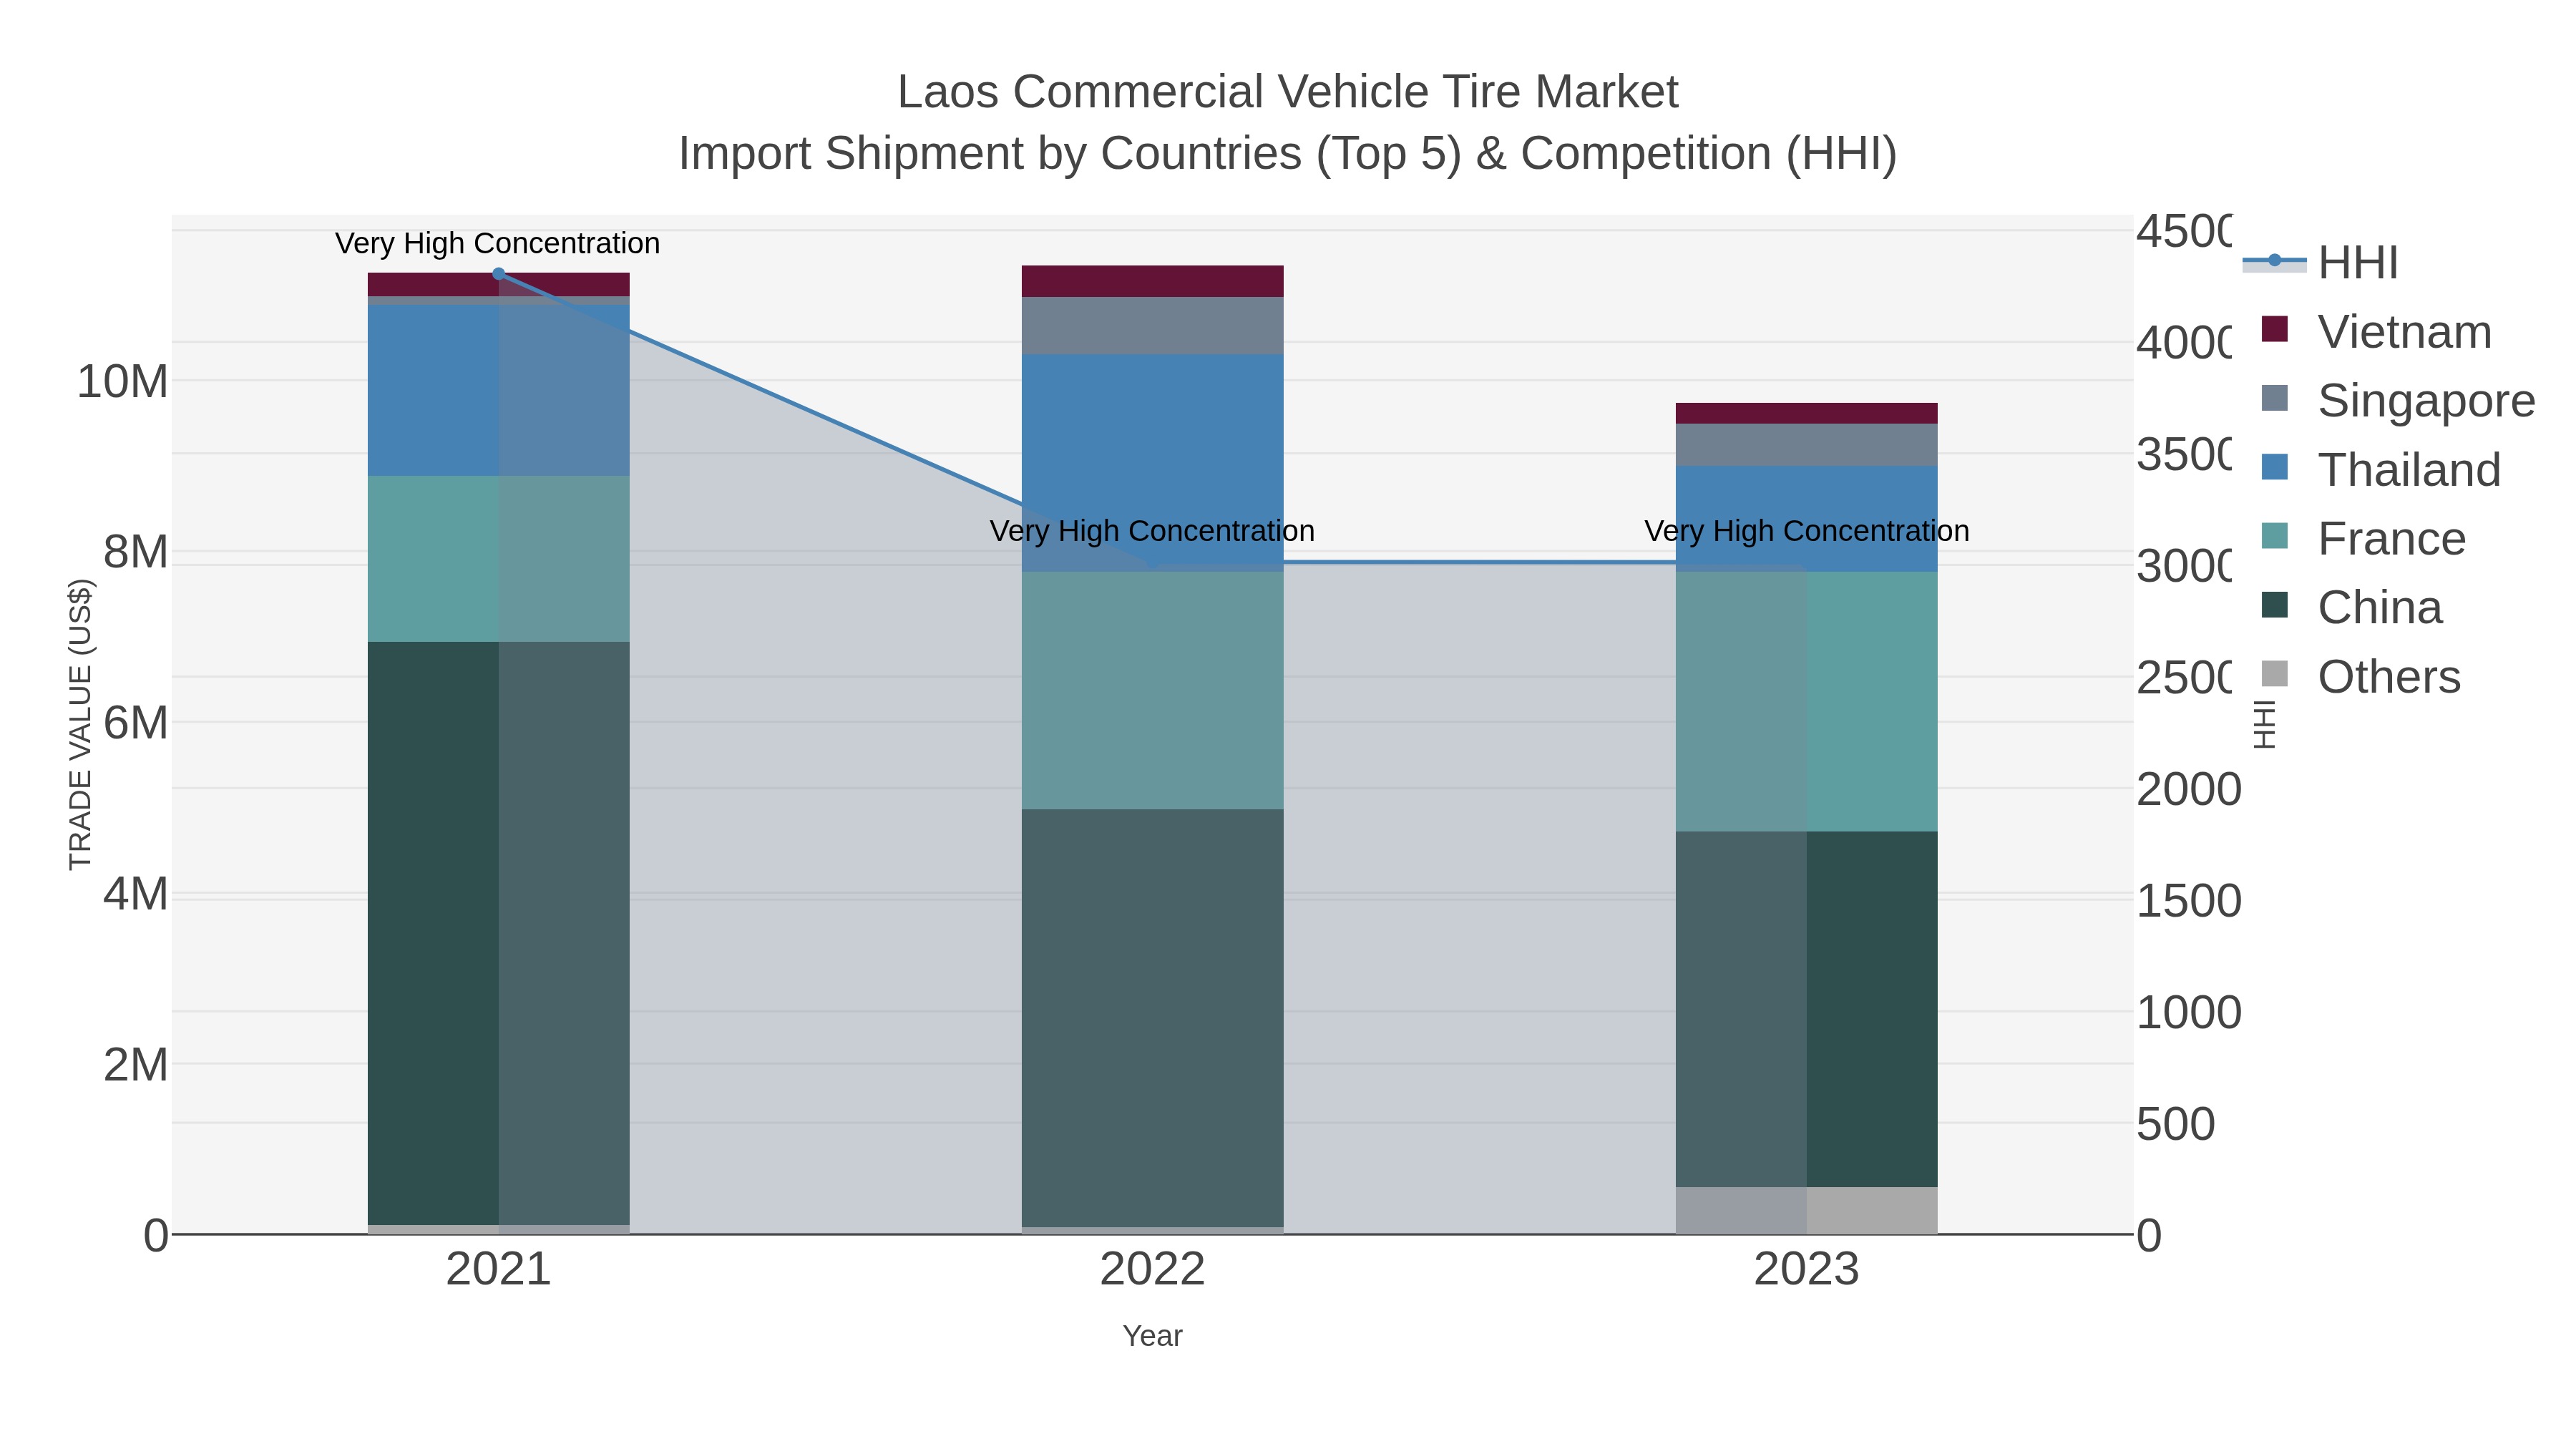
Task: Toggle the Vietnam legend entry
Action: pos(2376,332)
